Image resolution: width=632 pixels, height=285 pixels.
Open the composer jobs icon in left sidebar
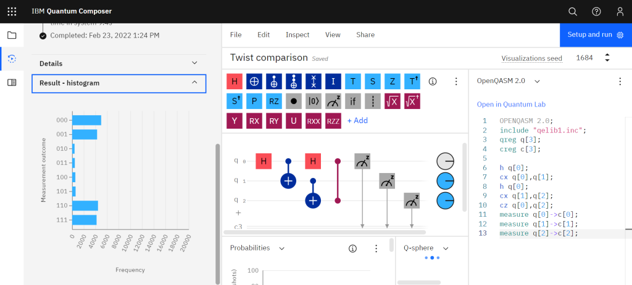point(12,59)
